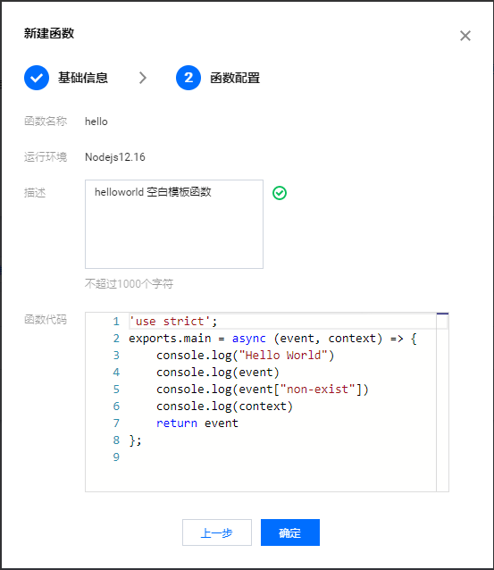This screenshot has height=570, width=494.
Task: Place cursor on 'use strict' code line
Action: point(173,322)
